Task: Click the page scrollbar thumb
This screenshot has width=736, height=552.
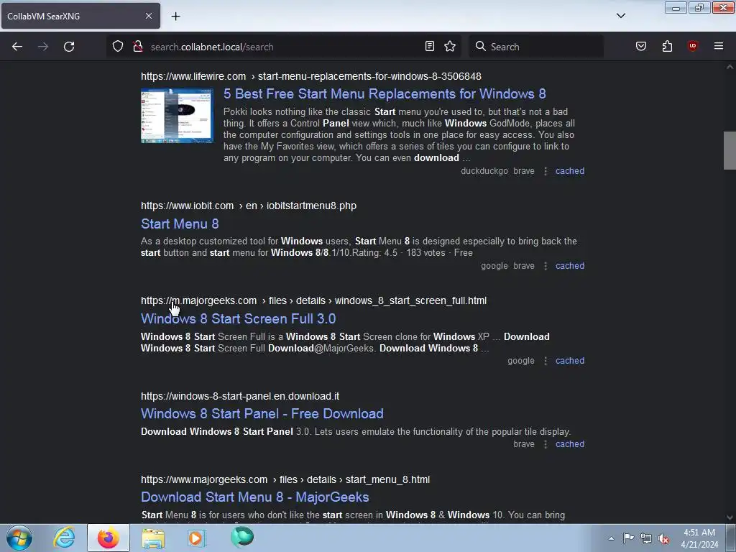Action: (730, 151)
